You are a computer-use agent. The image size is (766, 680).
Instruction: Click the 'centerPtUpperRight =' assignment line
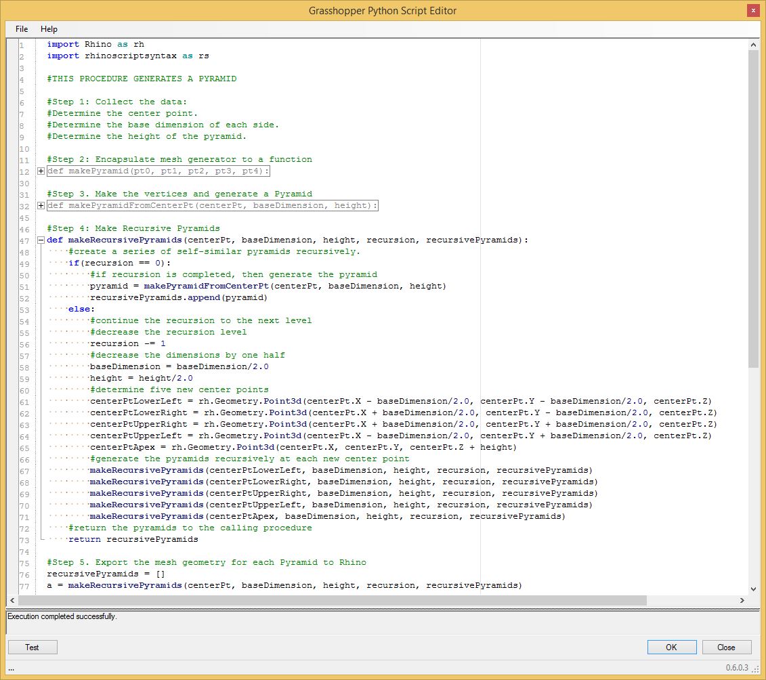(x=404, y=425)
